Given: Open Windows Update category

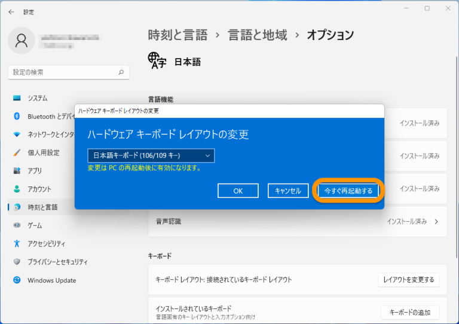Looking at the screenshot, I should pos(69,280).
